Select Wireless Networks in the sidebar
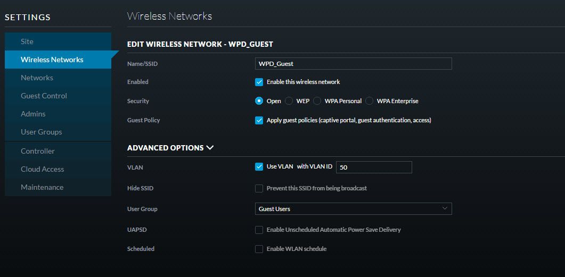 (52, 60)
